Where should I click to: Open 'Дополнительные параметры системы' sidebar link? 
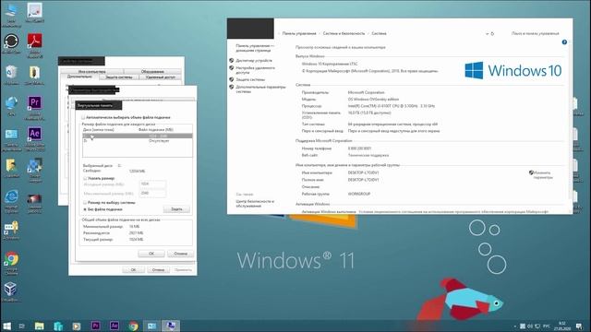click(260, 89)
